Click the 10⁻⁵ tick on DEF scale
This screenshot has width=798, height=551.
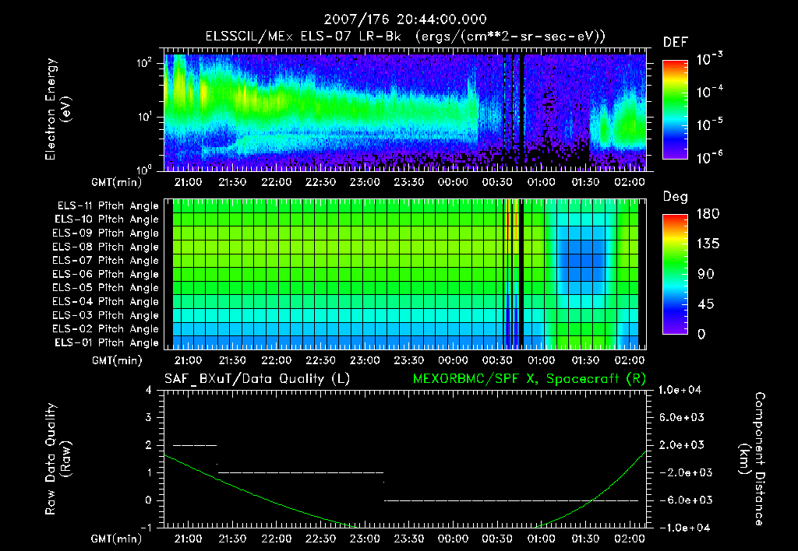[709, 124]
